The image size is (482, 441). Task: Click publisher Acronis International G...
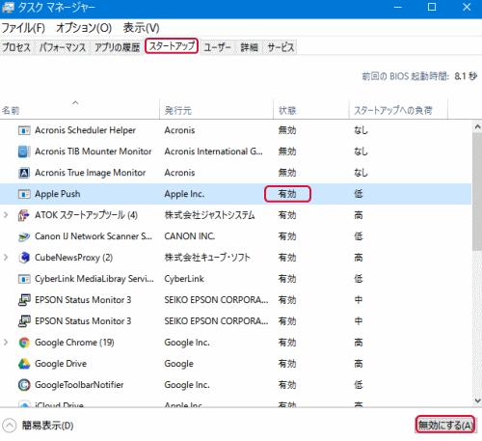coord(213,152)
